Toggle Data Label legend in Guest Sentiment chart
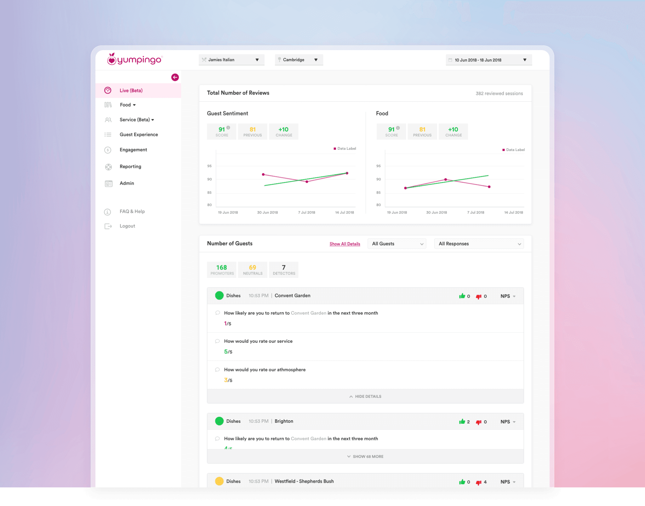Viewport: 645px width, 506px height. click(x=345, y=148)
